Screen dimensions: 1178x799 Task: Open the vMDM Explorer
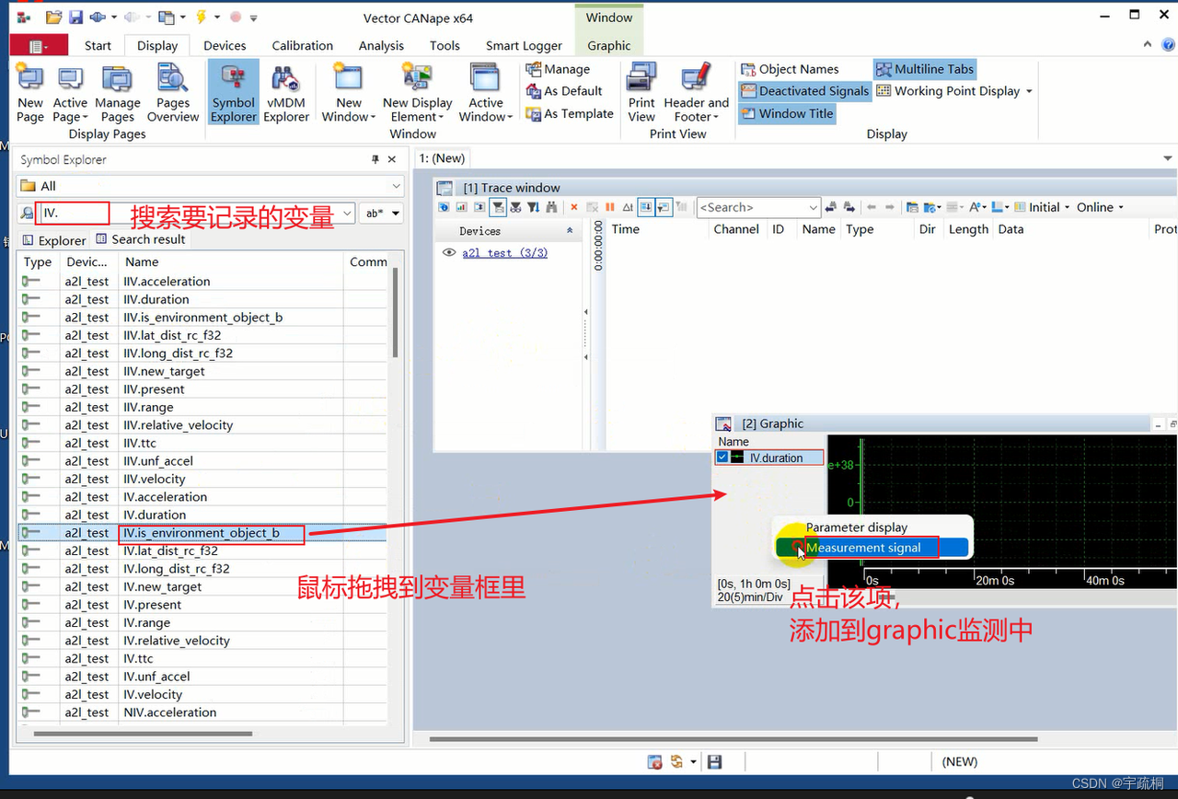coord(286,94)
